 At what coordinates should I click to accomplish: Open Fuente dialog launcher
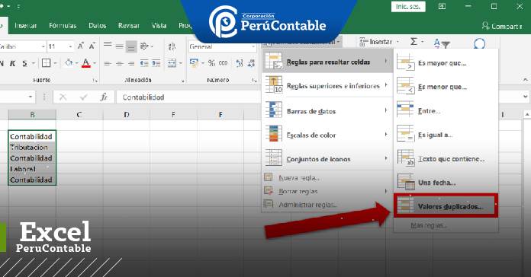[95, 81]
